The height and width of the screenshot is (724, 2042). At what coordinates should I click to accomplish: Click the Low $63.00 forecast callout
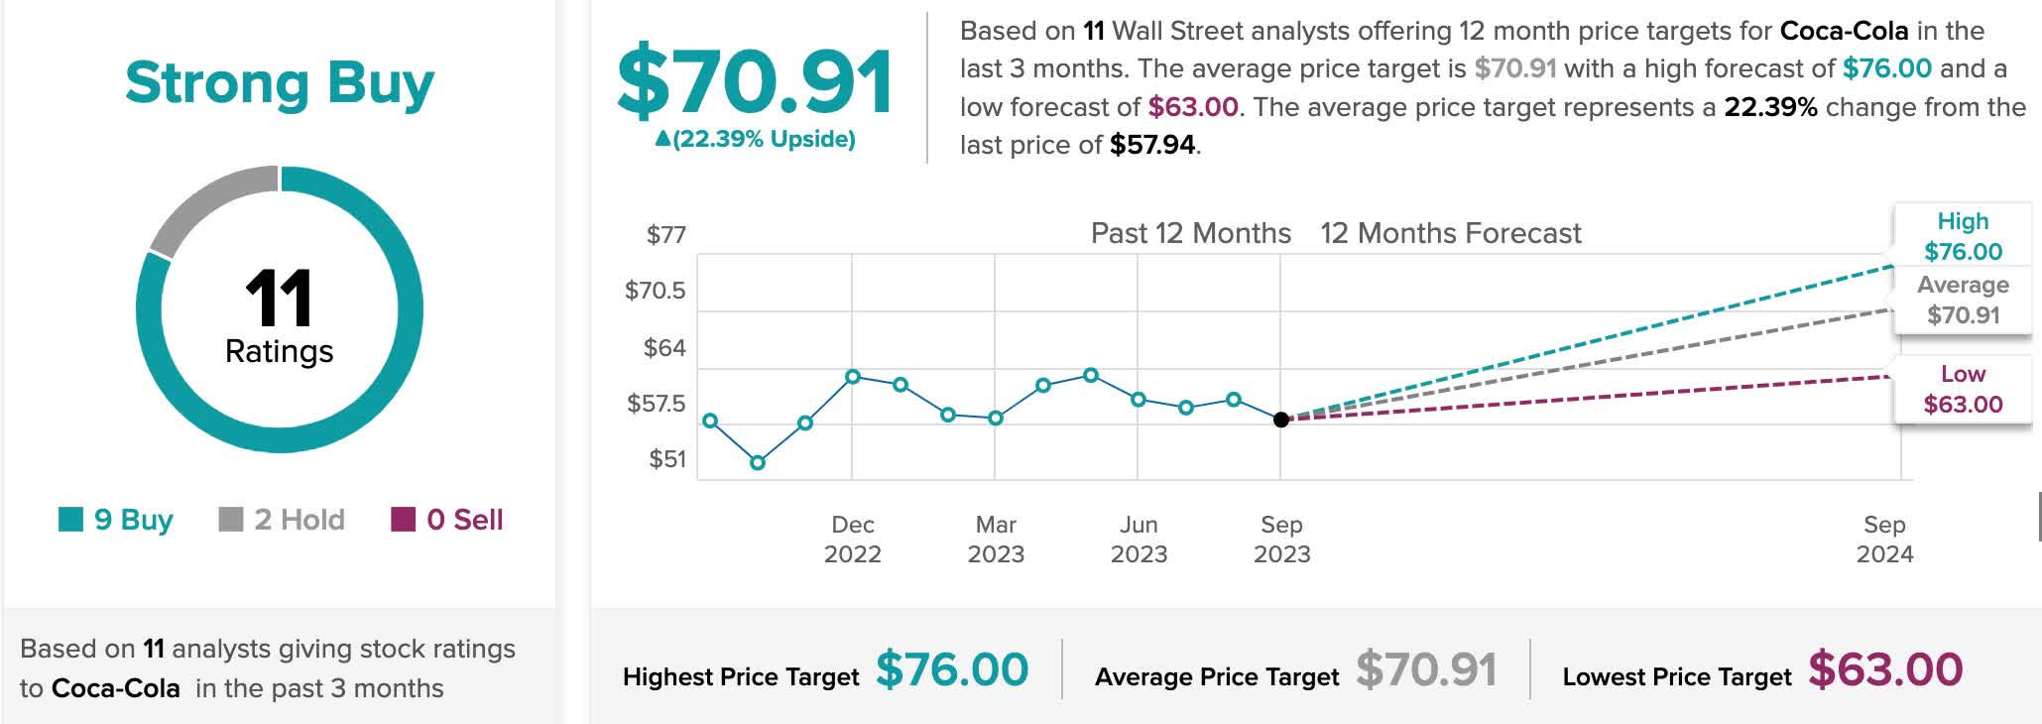(x=1963, y=389)
